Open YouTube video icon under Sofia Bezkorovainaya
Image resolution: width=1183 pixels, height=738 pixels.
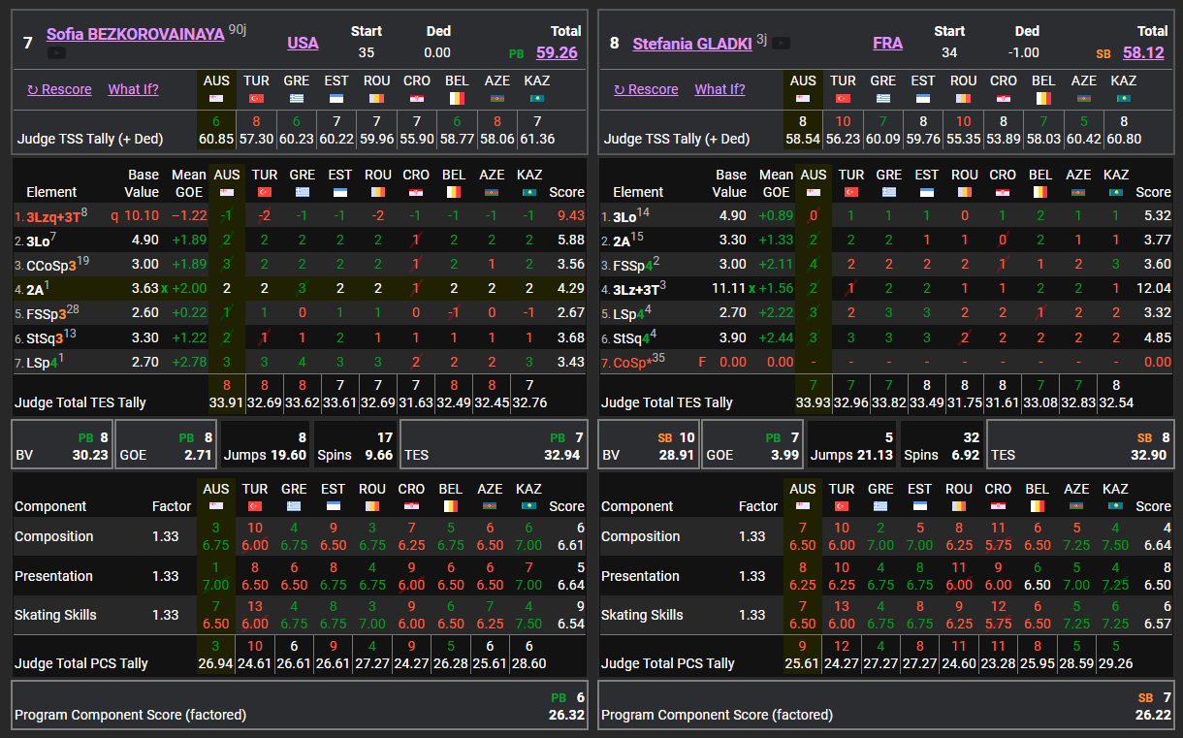click(x=57, y=52)
